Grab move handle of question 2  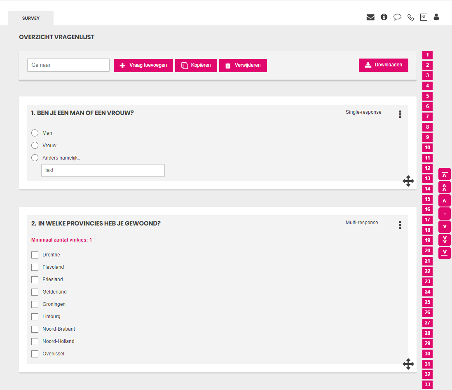click(x=408, y=364)
